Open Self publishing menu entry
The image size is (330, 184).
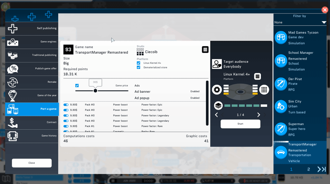[32, 28]
